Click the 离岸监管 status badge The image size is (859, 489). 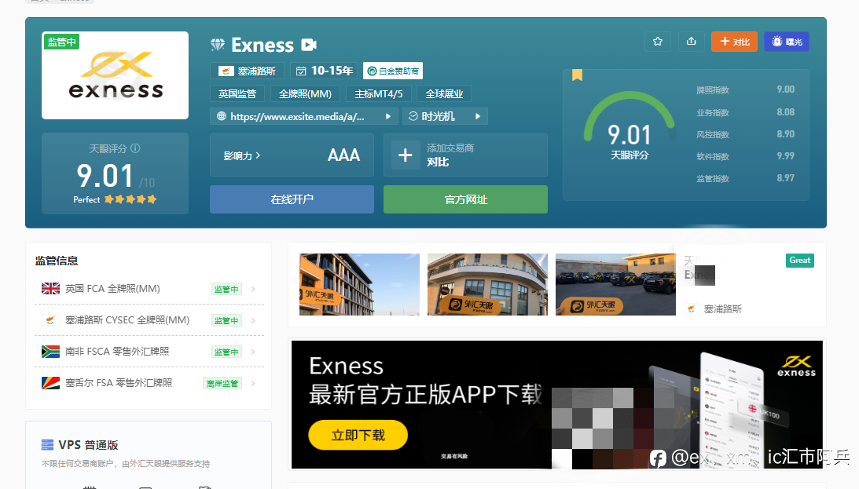point(222,383)
